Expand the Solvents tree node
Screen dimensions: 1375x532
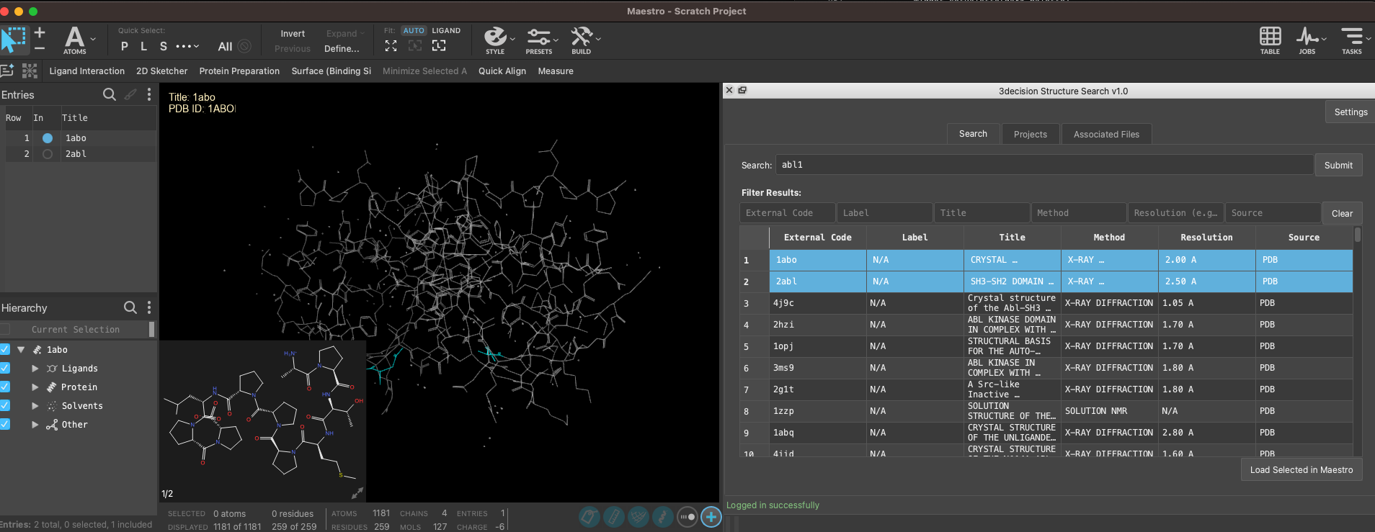[x=35, y=405]
